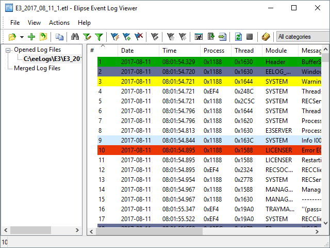Click the gray stop square icon
Image resolution: width=330 pixels, height=248 pixels.
250,37
